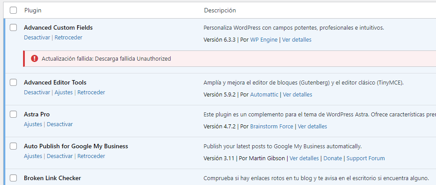This screenshot has width=436, height=185.
Task: Select the Astra Pro plugin checkbox
Action: coord(13,114)
